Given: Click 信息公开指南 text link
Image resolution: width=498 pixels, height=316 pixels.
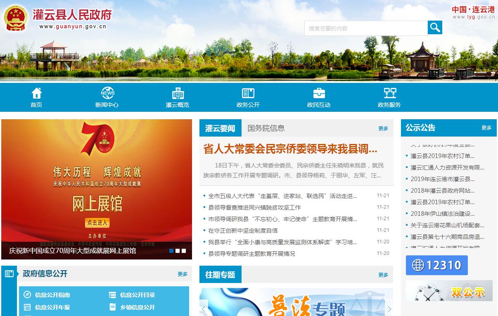Looking at the screenshot, I should click(52, 295).
